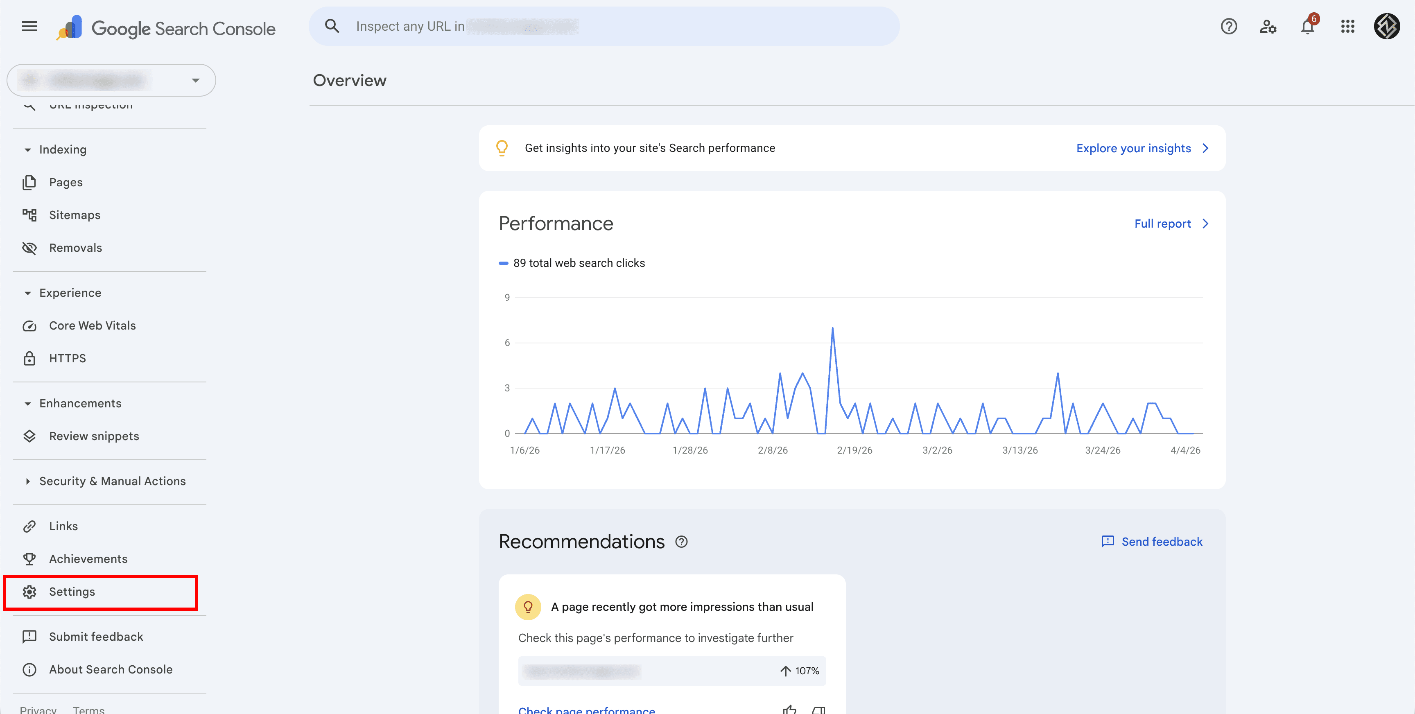Open the hamburger navigation menu

pos(29,26)
